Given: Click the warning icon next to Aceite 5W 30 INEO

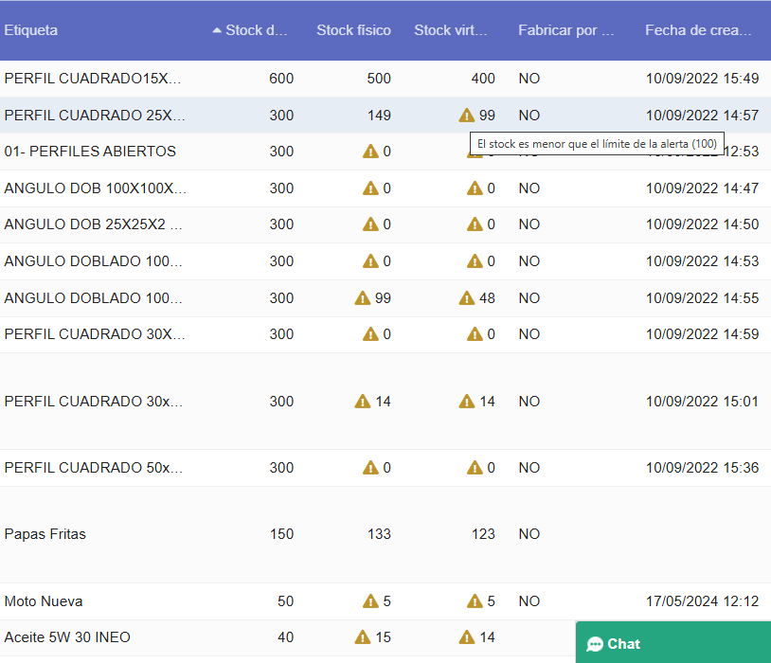Looking at the screenshot, I should pos(361,636).
